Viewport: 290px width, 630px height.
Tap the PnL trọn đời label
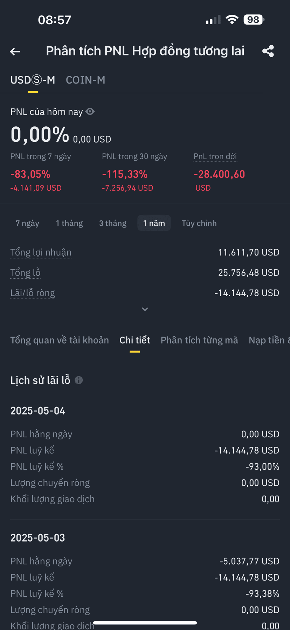tap(215, 157)
